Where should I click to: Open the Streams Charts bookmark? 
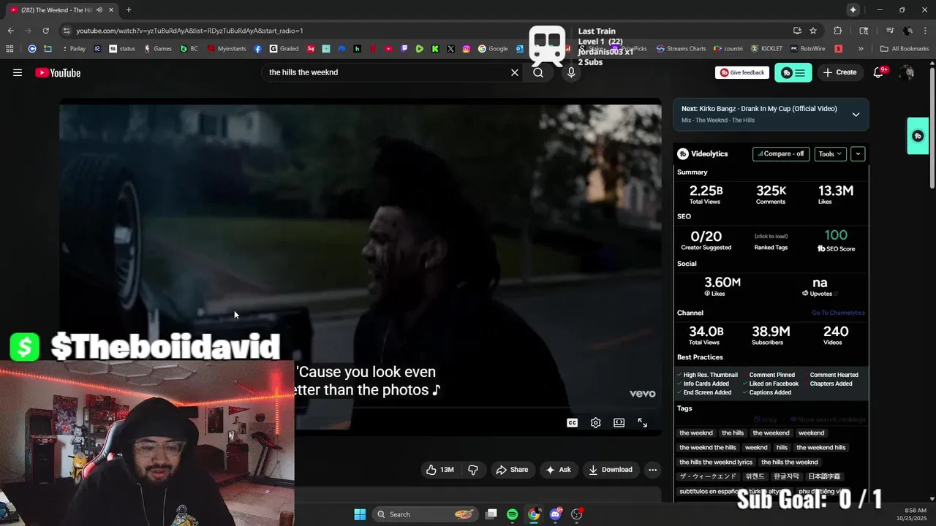click(682, 49)
